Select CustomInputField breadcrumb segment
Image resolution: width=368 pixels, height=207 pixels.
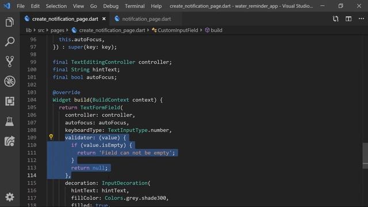(178, 30)
